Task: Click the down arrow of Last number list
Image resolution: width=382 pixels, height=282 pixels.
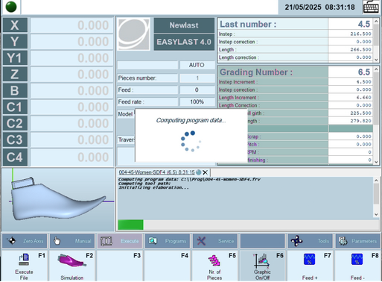Action: [x=376, y=60]
